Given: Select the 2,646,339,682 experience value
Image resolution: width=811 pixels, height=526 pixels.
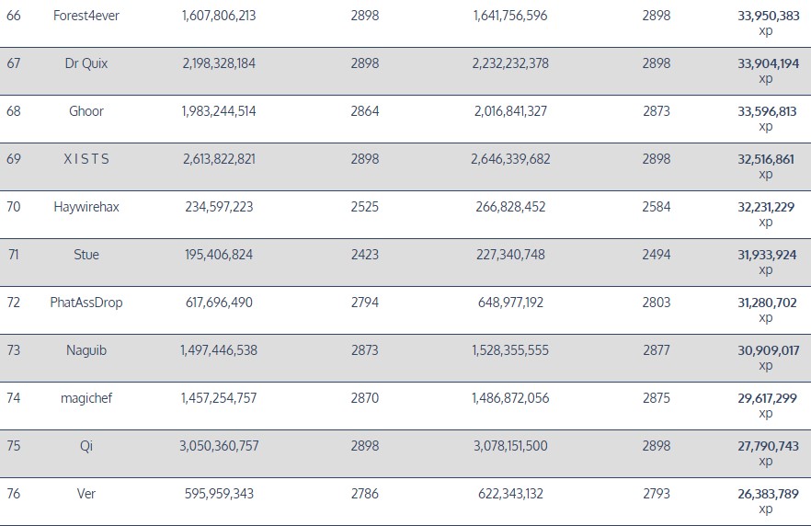Looking at the screenshot, I should (510, 159).
